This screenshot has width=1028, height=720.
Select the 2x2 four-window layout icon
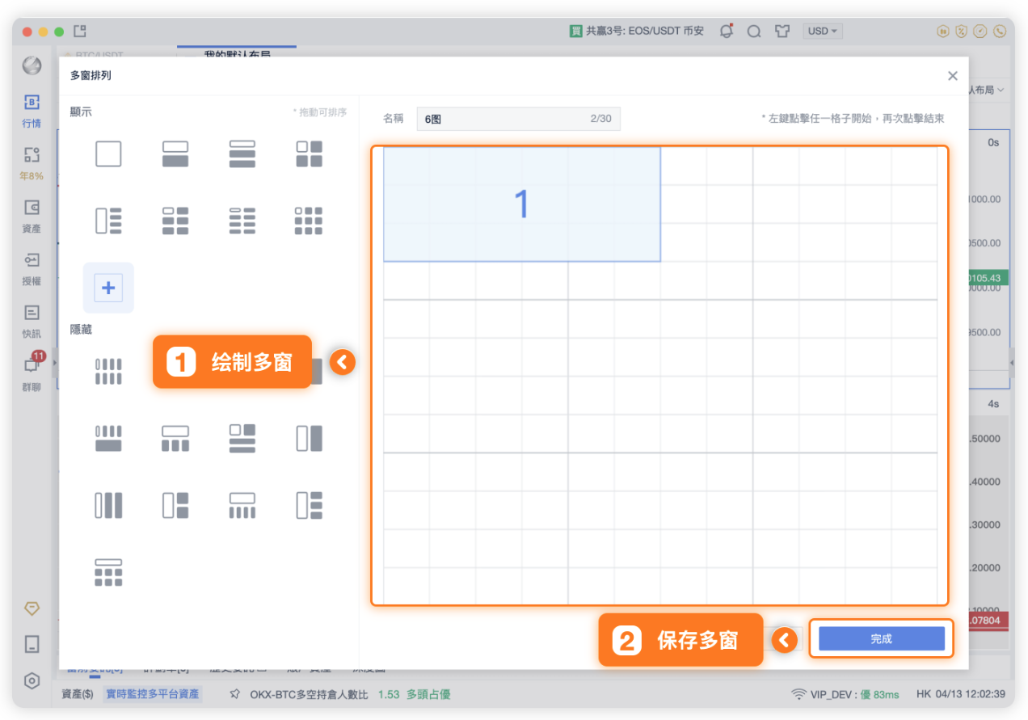(310, 154)
